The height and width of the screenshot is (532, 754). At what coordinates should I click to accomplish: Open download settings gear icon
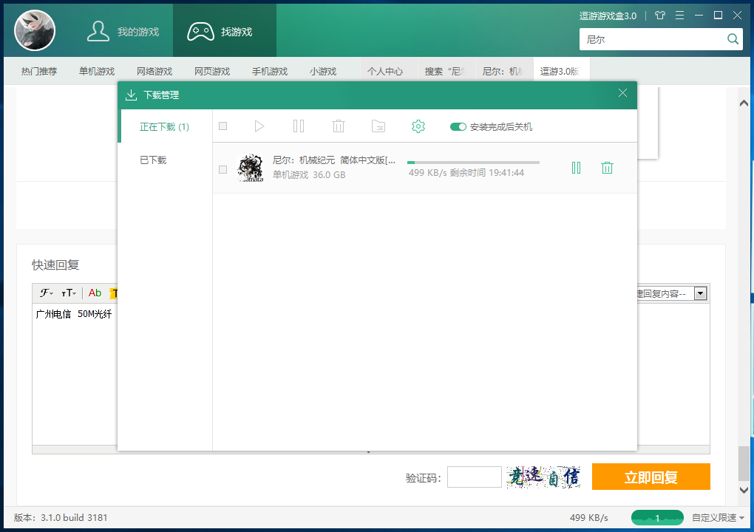(418, 126)
